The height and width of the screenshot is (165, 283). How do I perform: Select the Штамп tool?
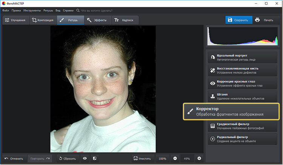pyautogui.click(x=242, y=96)
